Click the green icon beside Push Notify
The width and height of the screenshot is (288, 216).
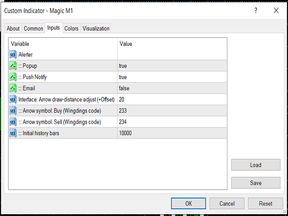click(x=13, y=77)
